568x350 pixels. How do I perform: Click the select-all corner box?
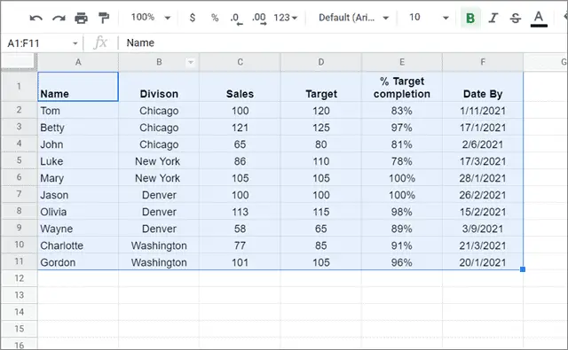click(19, 61)
